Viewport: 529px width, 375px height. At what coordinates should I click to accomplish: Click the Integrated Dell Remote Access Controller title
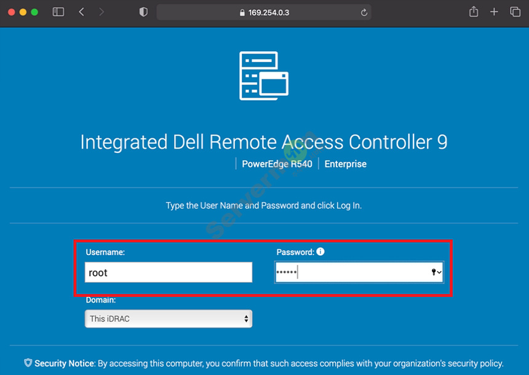tap(264, 142)
